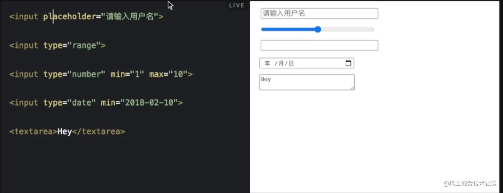Click the Hey text inside the textarea code line
The image size is (503, 193).
point(65,131)
